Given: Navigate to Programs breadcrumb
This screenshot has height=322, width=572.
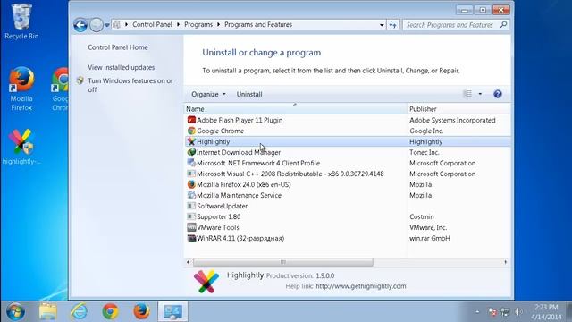Looking at the screenshot, I should point(198,24).
